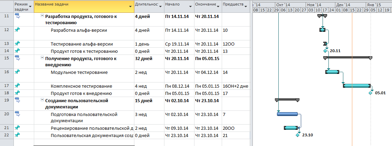Click the 05.01 milestone diamond in the Gantt chart
Image resolution: width=392 pixels, height=146 pixels.
tap(371, 93)
